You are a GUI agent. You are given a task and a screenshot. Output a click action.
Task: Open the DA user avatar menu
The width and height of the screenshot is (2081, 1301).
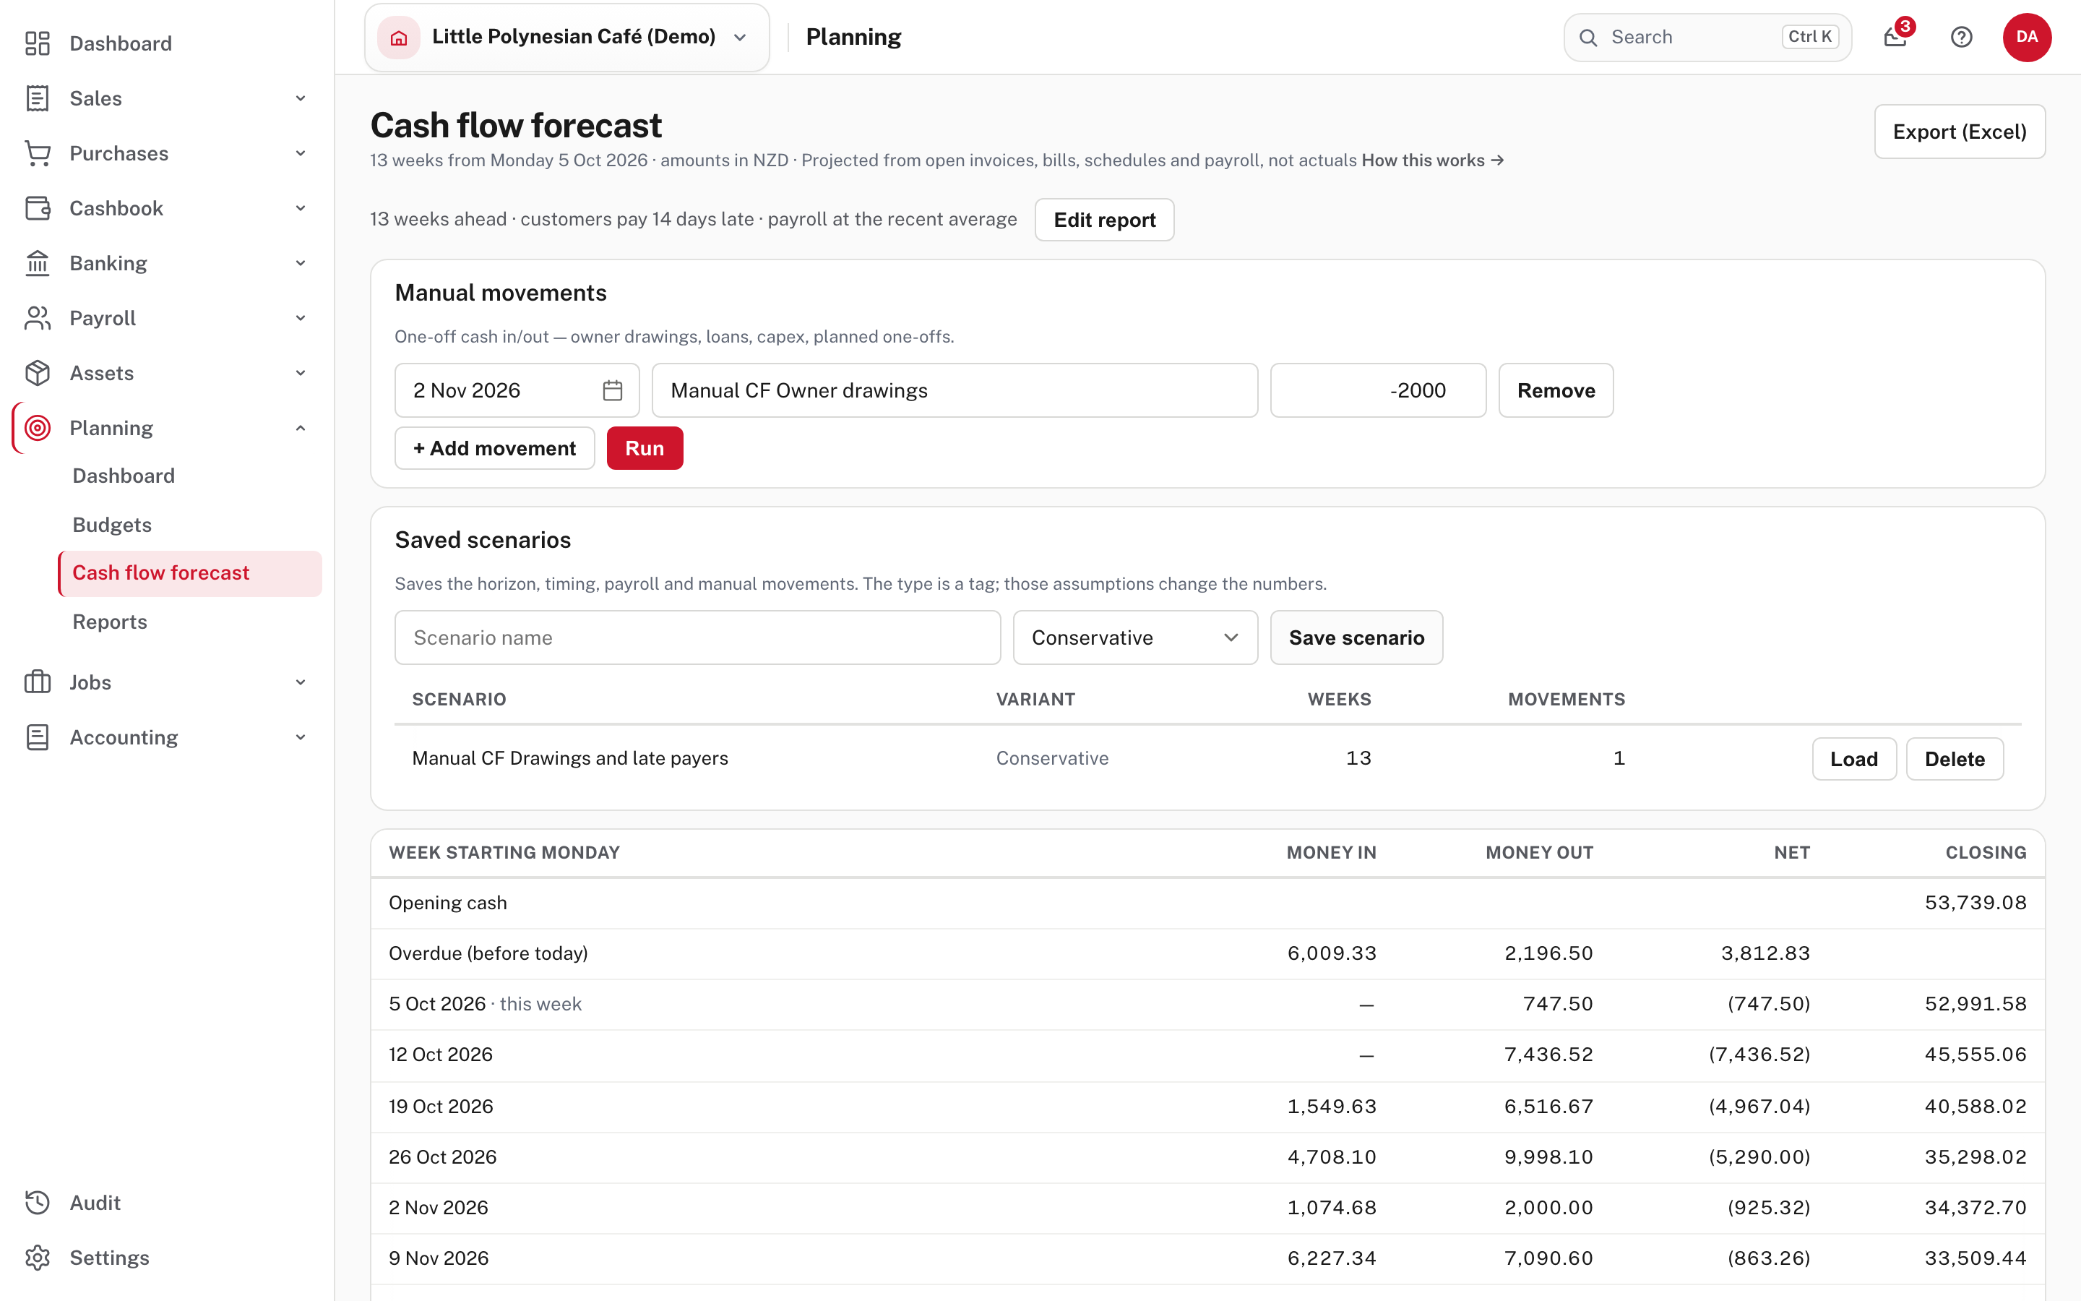pyautogui.click(x=2027, y=37)
